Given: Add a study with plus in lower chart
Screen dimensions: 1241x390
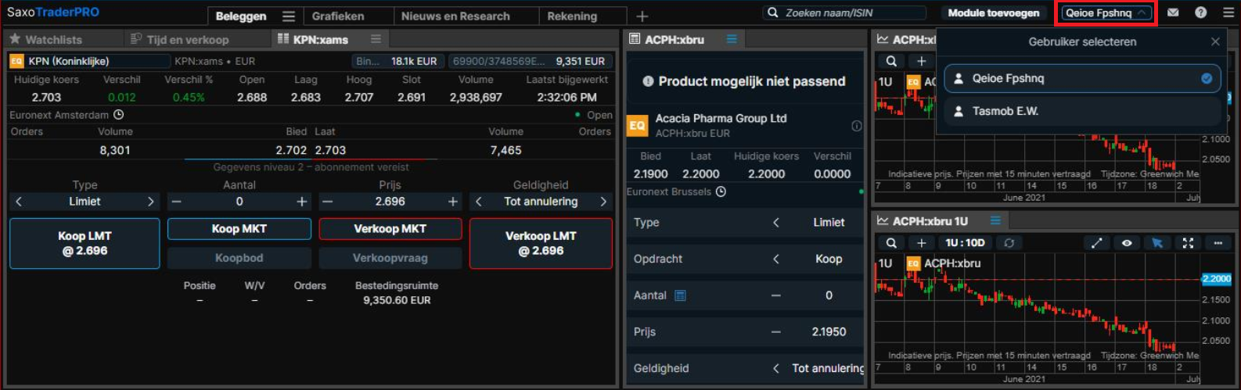Looking at the screenshot, I should [922, 243].
